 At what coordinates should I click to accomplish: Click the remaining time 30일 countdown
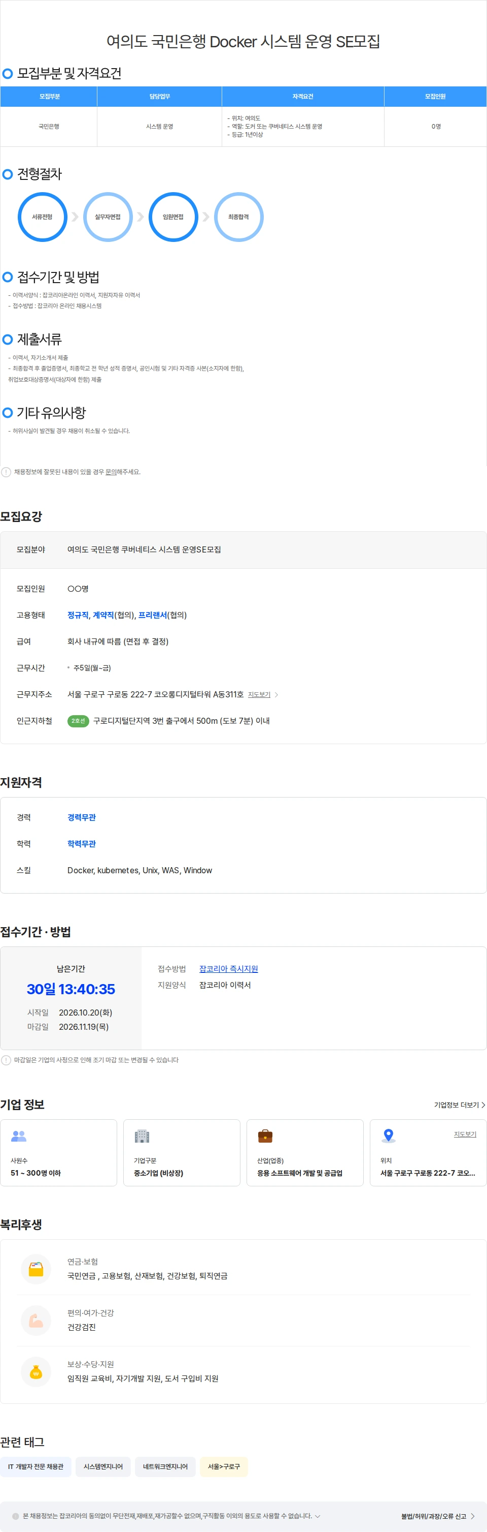[71, 989]
